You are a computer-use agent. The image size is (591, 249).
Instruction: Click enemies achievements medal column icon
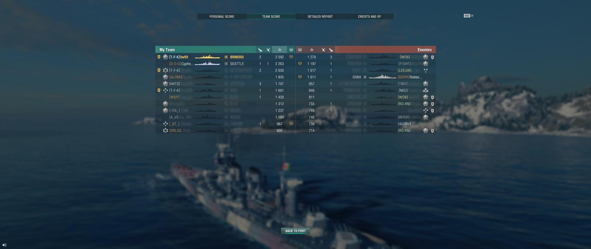300,50
